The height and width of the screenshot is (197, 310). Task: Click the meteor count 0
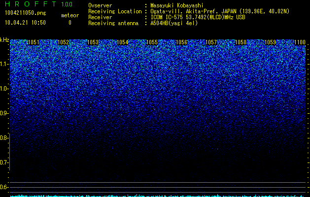coord(70,23)
